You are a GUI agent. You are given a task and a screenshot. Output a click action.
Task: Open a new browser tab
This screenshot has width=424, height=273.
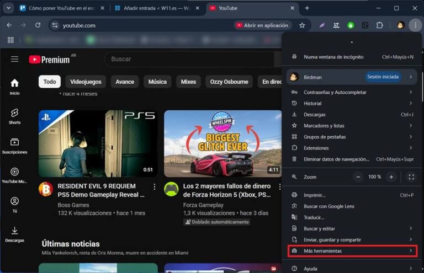point(307,8)
